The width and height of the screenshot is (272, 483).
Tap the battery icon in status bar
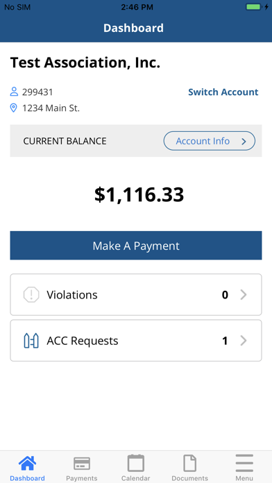coord(253,7)
